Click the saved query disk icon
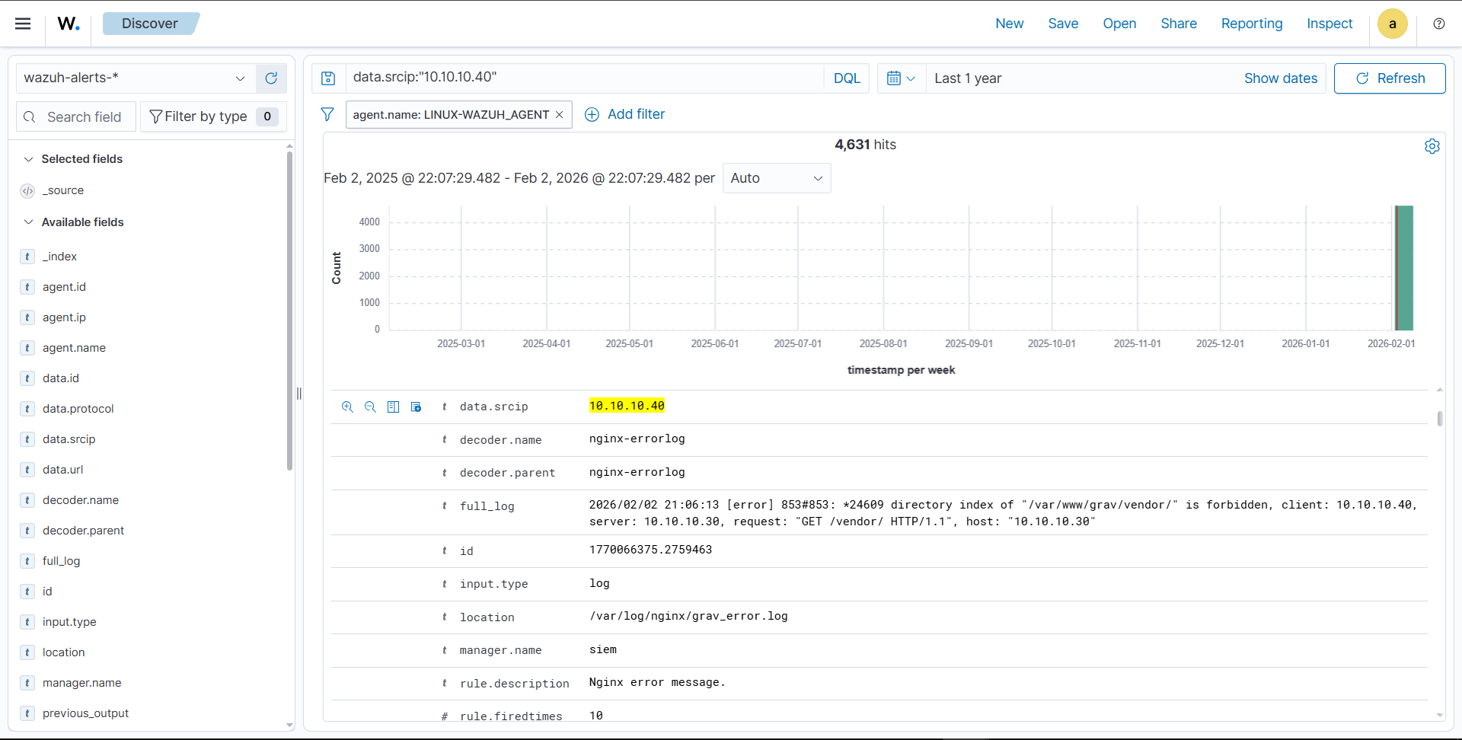The image size is (1462, 740). pos(328,78)
